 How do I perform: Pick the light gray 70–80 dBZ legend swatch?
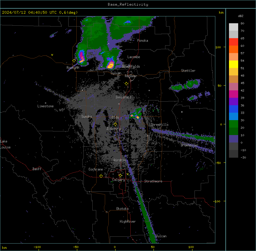[233, 27]
